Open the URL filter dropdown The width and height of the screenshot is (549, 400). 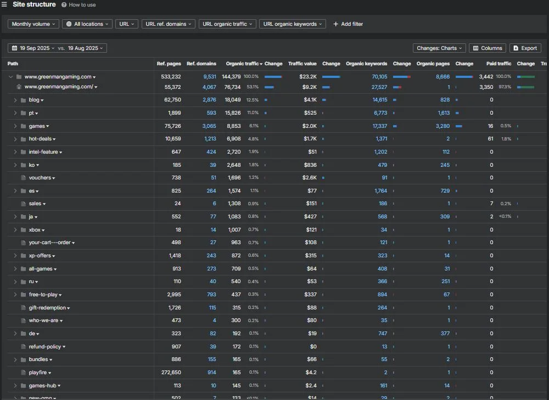coord(127,24)
